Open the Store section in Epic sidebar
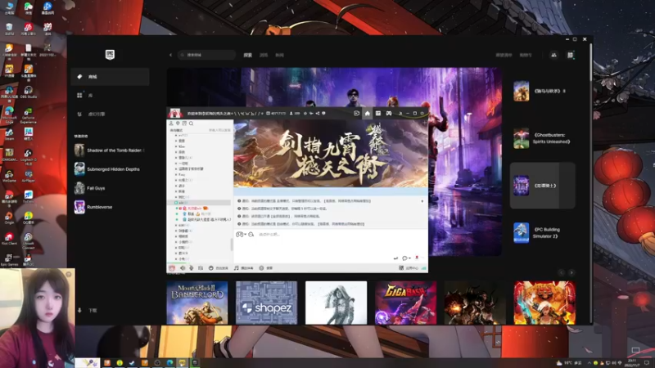The height and width of the screenshot is (368, 655). pyautogui.click(x=110, y=77)
